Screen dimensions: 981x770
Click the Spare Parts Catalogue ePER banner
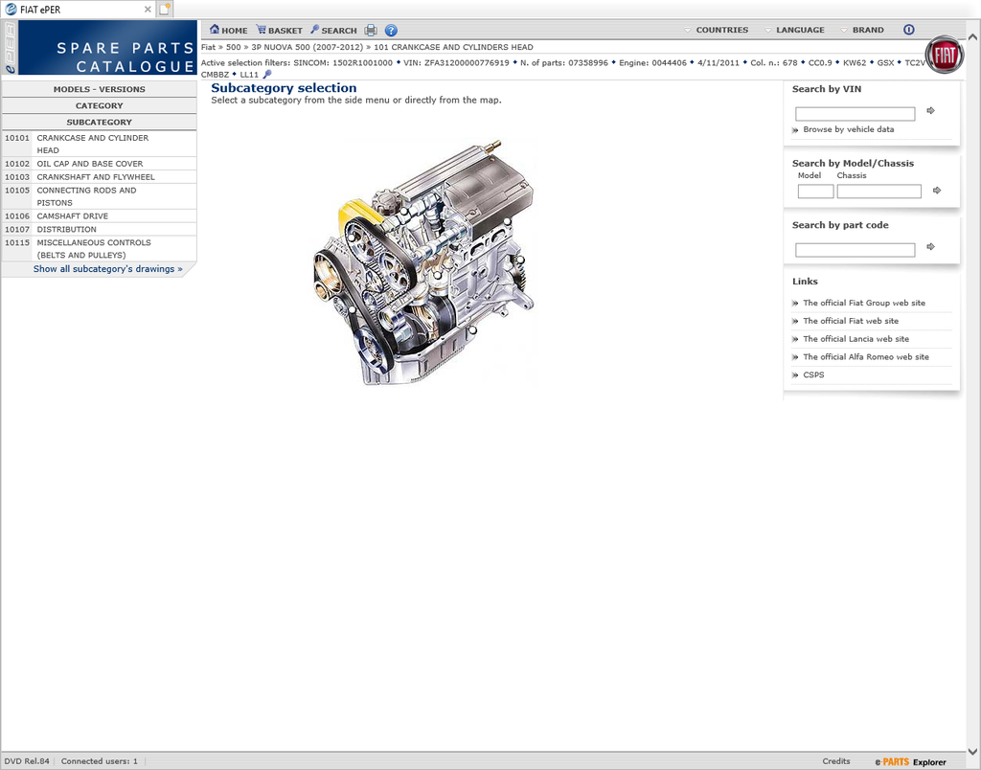pyautogui.click(x=99, y=48)
